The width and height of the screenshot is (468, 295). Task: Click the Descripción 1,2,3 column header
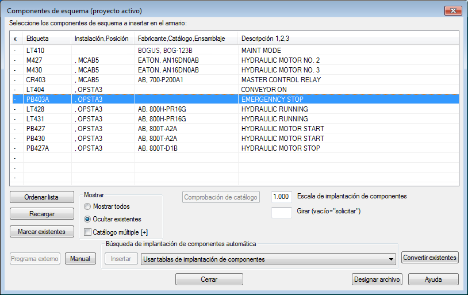(348, 39)
